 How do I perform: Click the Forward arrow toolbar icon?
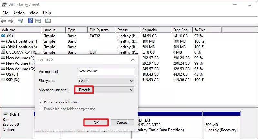tap(11, 21)
